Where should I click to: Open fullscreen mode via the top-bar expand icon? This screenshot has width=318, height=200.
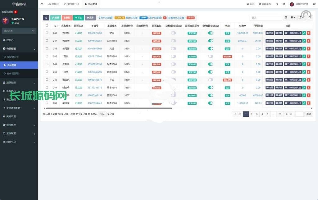pyautogui.click(x=284, y=4)
